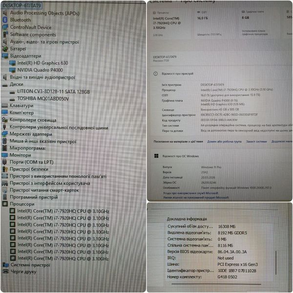Click the ControlVault Device icon
The height and width of the screenshot is (293, 293).
pos(5,27)
